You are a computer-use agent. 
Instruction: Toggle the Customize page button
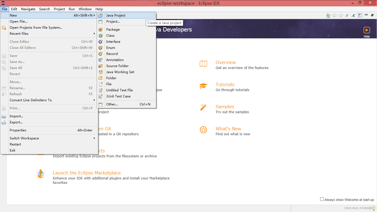(x=360, y=15)
